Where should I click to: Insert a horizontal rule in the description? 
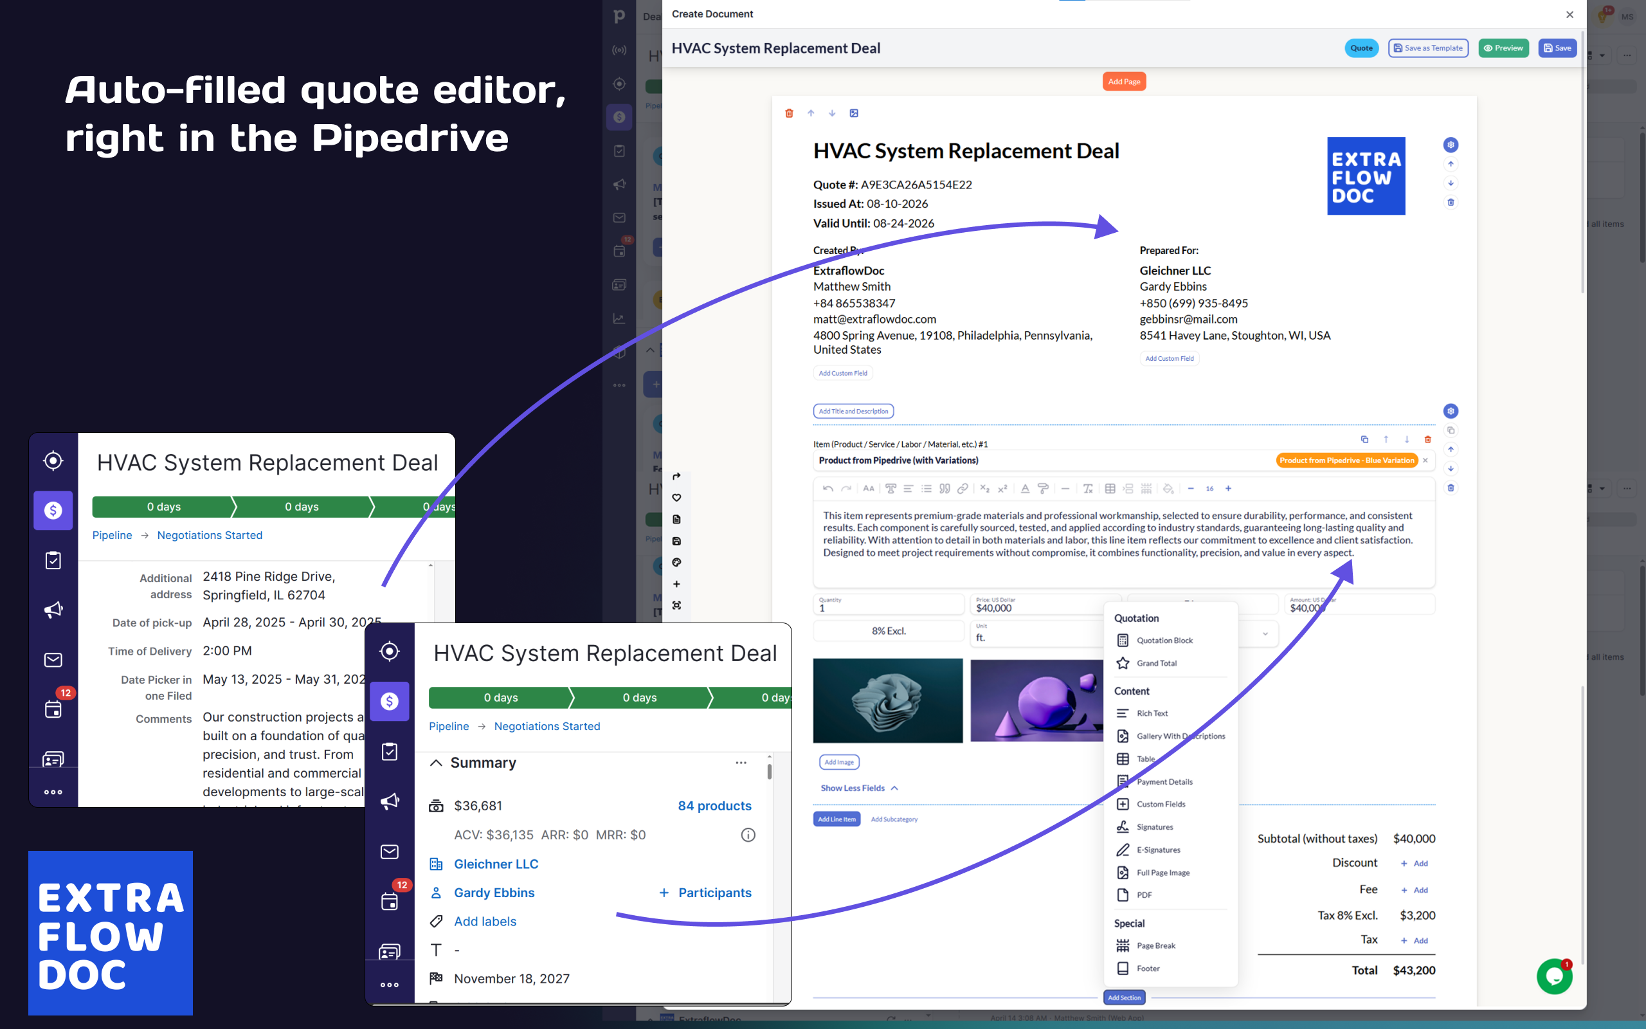[1065, 488]
